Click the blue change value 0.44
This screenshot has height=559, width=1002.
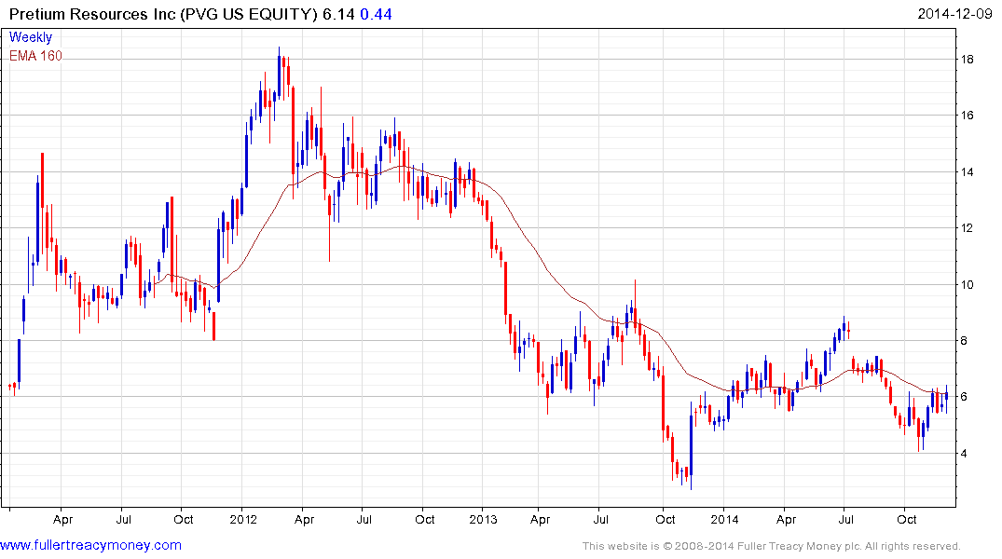376,14
